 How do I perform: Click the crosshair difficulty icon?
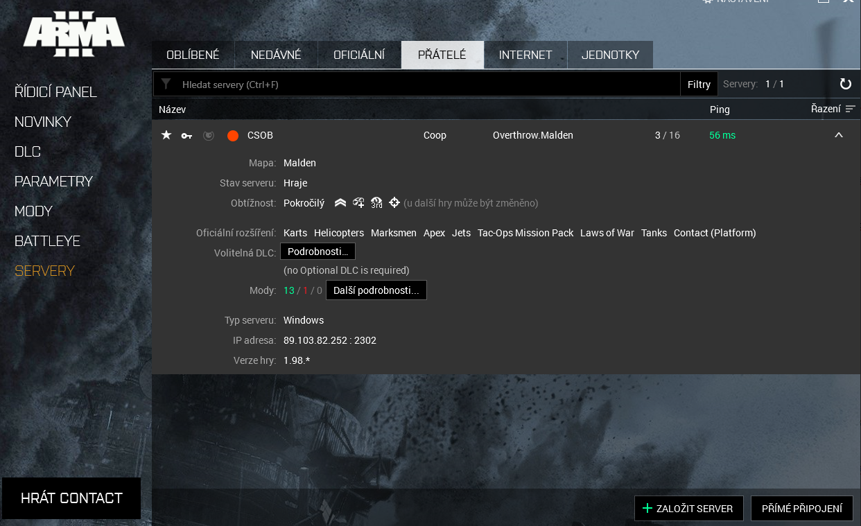(x=394, y=202)
